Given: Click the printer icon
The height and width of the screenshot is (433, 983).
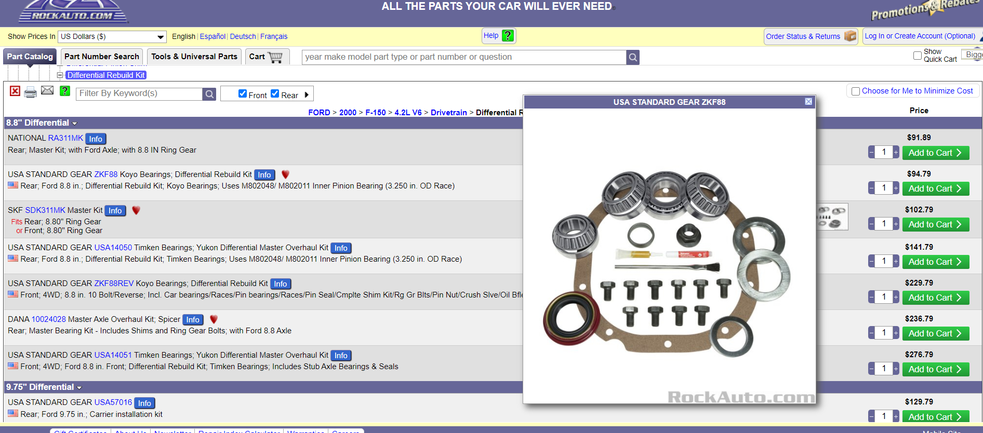Looking at the screenshot, I should click(31, 92).
